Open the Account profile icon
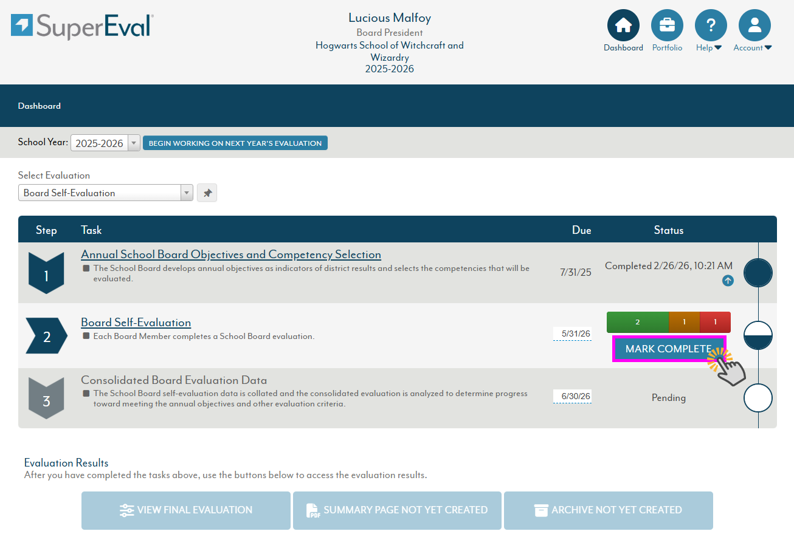Viewport: 794px width, 534px height. pyautogui.click(x=754, y=26)
